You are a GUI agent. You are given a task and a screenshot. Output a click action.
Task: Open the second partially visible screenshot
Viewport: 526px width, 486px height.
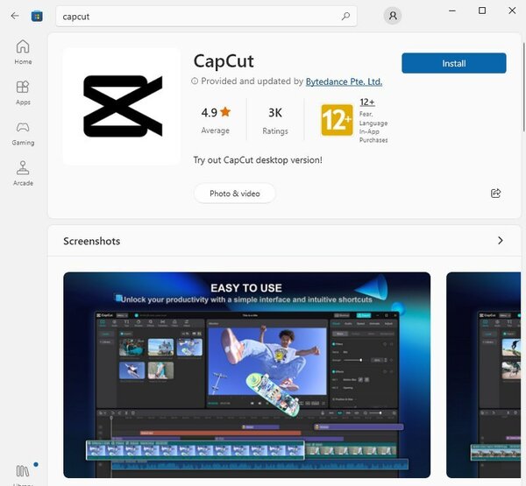tap(483, 375)
